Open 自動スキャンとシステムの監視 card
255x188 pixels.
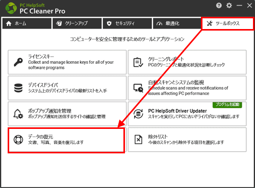[x=187, y=88]
